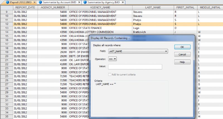The height and width of the screenshot is (119, 223).
Task: Select row header number 27
Action: [7, 84]
